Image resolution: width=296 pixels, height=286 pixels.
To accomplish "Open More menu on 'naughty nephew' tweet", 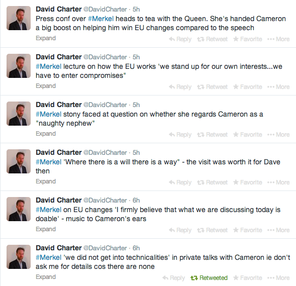I will point(278,135).
